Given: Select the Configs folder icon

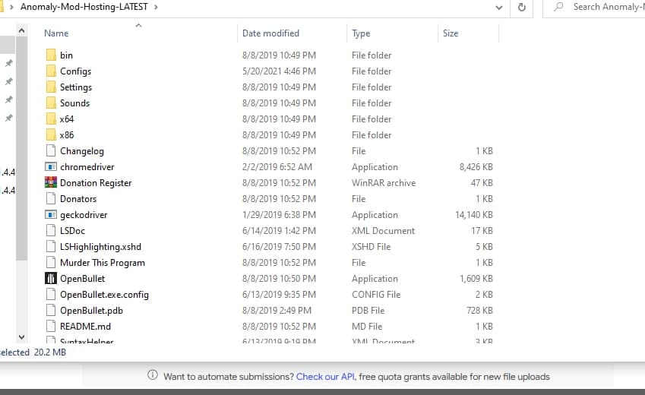Looking at the screenshot, I should (51, 71).
